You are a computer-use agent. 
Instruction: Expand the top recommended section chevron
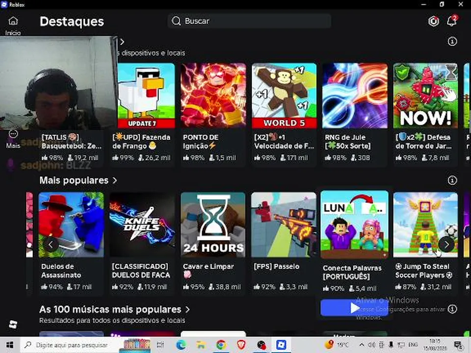[x=122, y=42]
